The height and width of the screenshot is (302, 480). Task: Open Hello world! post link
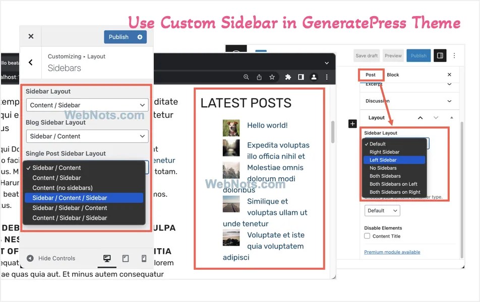(267, 125)
